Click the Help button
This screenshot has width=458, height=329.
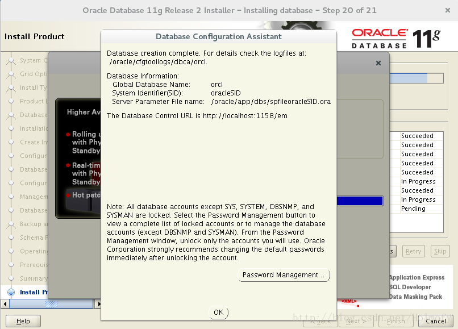(x=23, y=321)
